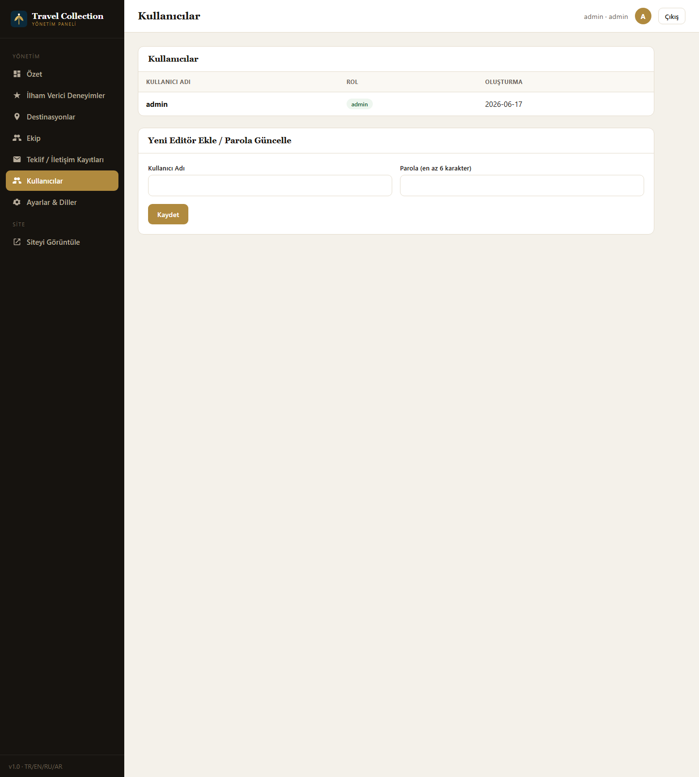This screenshot has height=777, width=699.
Task: Go to İlham Verici Deneyimler
Action: [x=62, y=95]
